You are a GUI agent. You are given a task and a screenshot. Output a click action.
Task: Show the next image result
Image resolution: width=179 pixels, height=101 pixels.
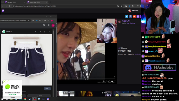(x=40, y=32)
